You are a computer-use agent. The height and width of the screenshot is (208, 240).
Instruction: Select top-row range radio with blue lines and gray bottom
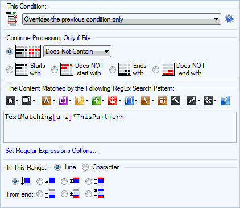coord(40,181)
